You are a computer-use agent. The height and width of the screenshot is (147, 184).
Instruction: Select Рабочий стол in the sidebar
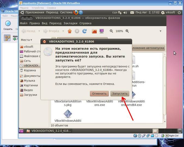[30, 51]
